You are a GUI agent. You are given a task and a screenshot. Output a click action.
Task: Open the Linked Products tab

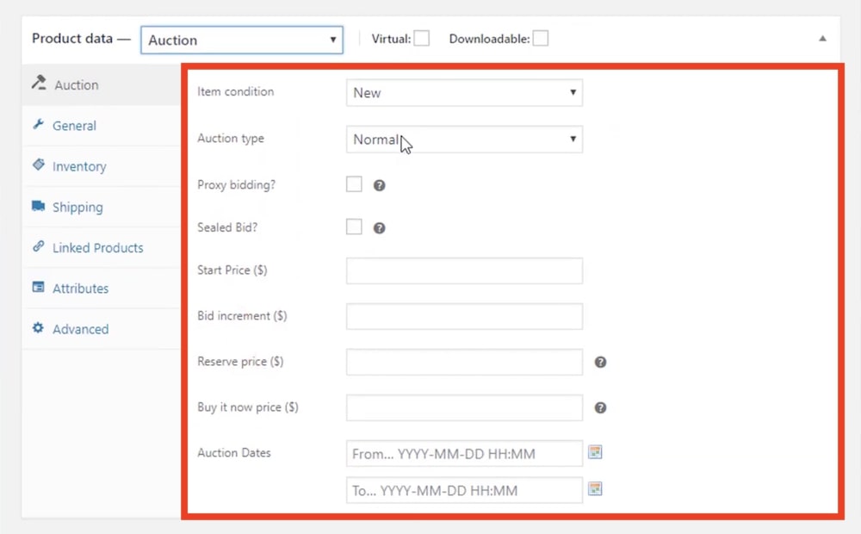pos(101,248)
